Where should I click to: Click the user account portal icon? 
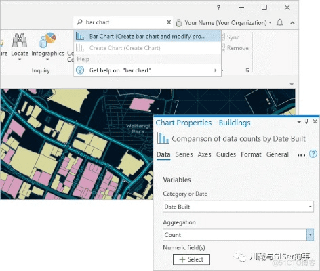[x=179, y=23]
